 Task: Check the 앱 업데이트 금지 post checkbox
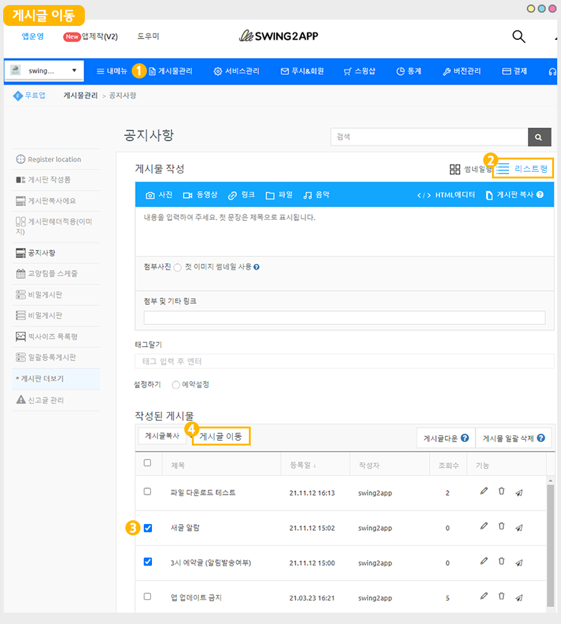(x=148, y=596)
